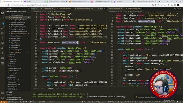The image size is (183, 103).
Task: Close the HomeFeedPage.js tab in right editor
Action: [142, 9]
